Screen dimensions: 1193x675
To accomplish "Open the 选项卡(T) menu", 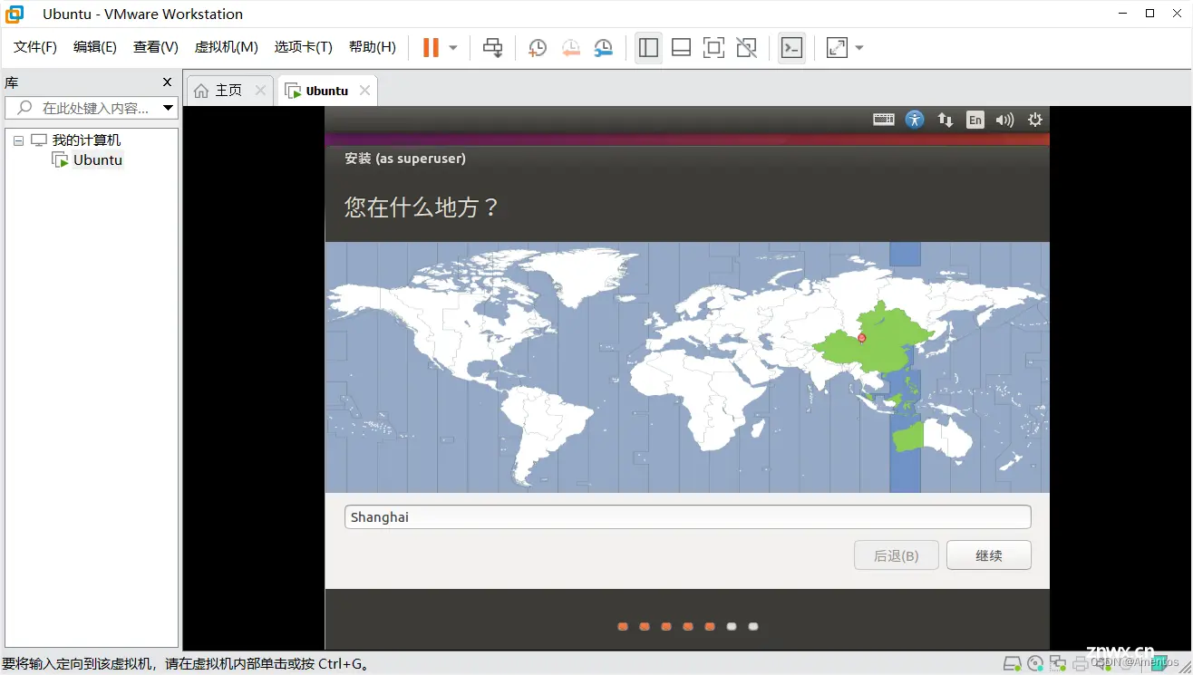I will click(304, 47).
